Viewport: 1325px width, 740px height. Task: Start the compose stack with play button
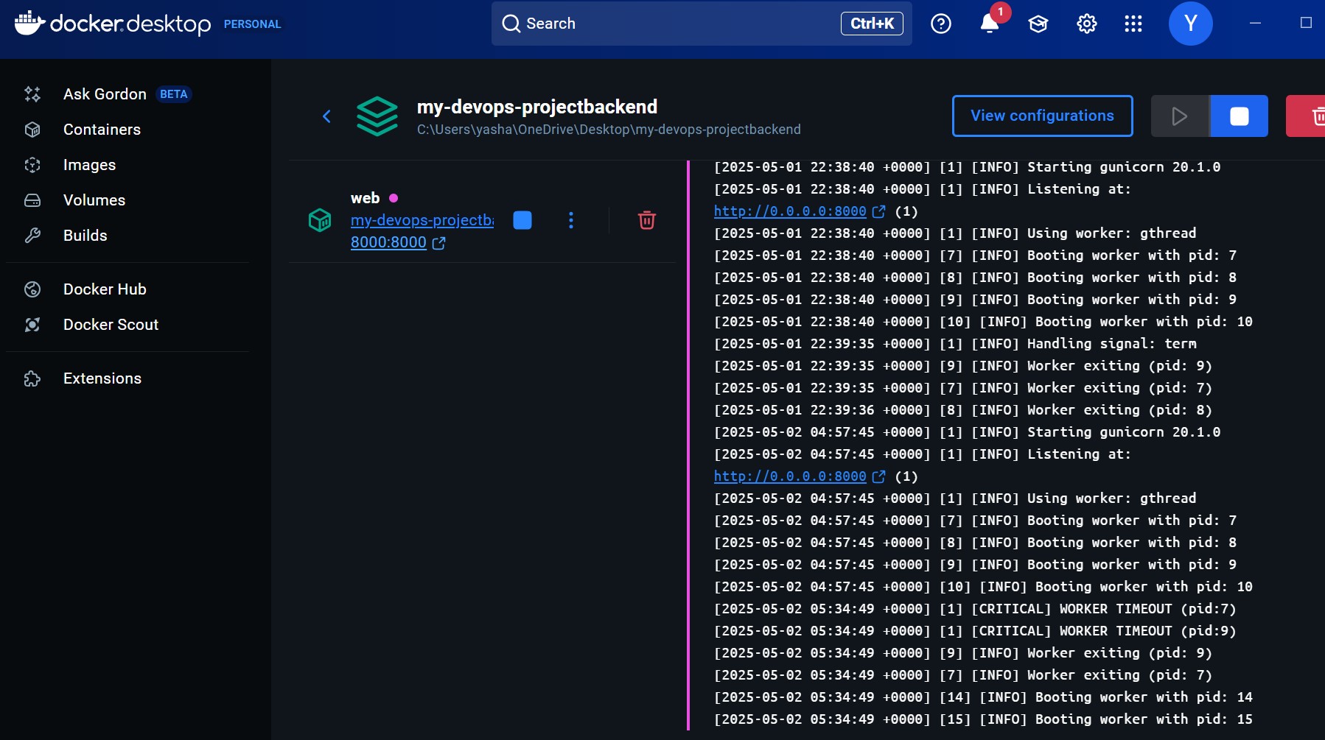pos(1179,116)
